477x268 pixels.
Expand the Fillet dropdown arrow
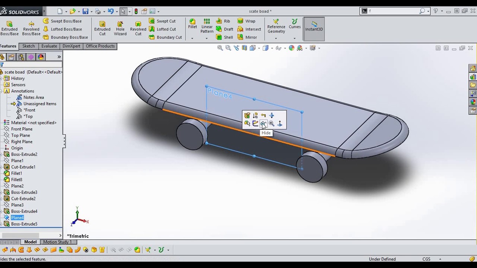tap(192, 38)
